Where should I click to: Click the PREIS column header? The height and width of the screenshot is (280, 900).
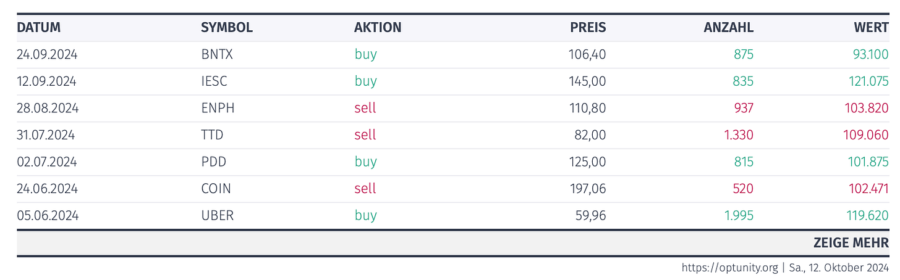pyautogui.click(x=588, y=28)
